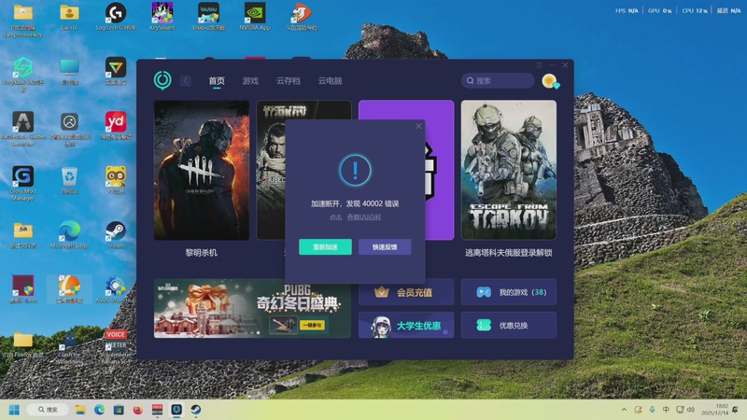Viewport: 747px width, 420px height.
Task: Click the 快速反馈 feedback button
Action: [x=385, y=246]
